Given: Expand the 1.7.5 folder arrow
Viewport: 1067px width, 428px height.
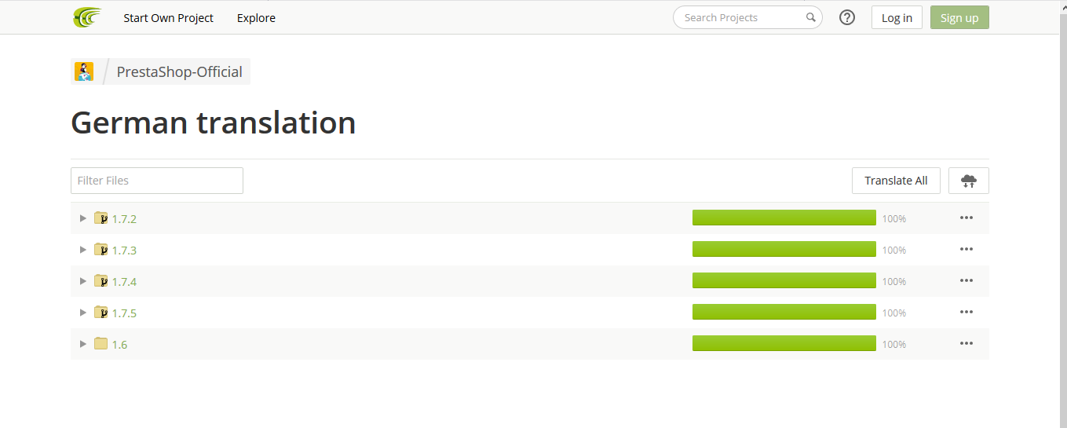Looking at the screenshot, I should pos(83,312).
